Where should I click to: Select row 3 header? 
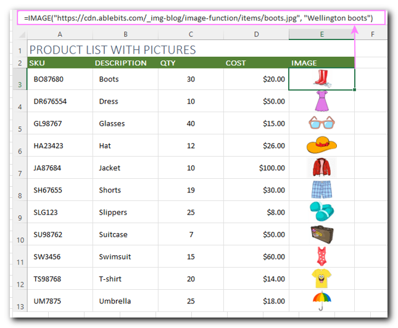[x=20, y=79]
